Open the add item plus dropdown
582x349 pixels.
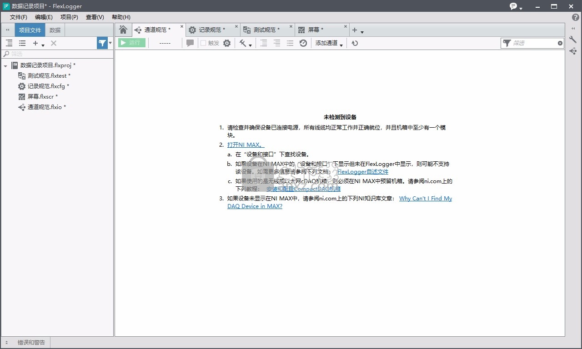(x=38, y=43)
